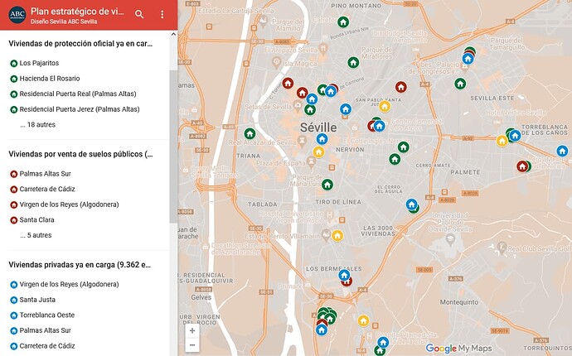Select Los Pajaritos in the legend
Image resolution: width=572 pixels, height=356 pixels.
point(39,63)
